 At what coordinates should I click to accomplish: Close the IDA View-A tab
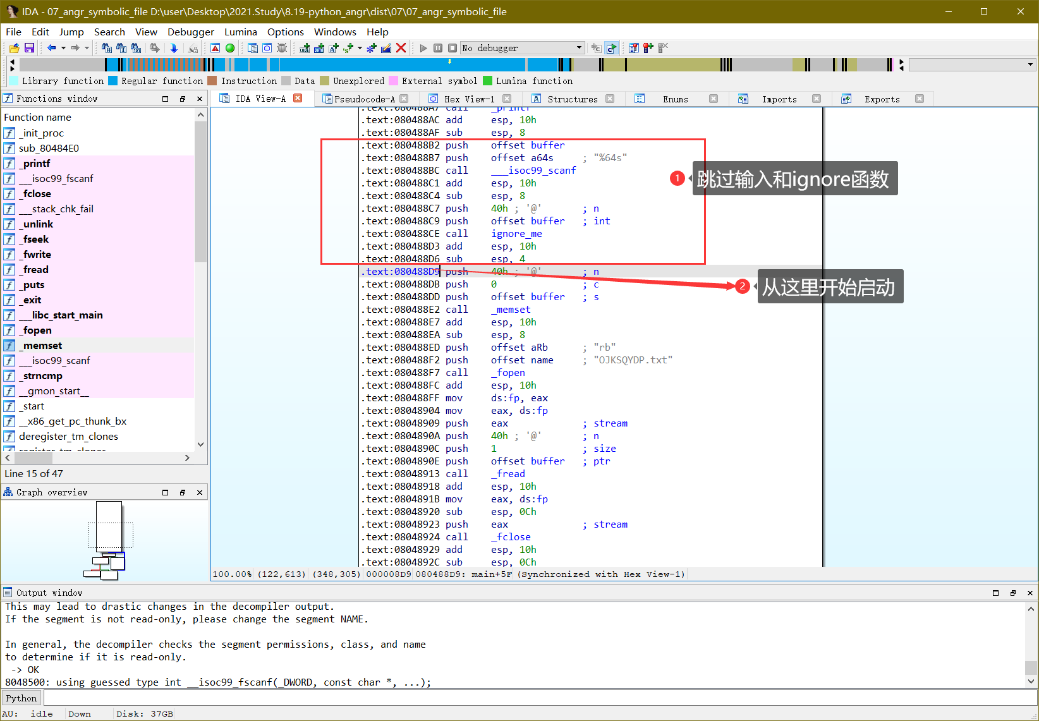coord(298,98)
